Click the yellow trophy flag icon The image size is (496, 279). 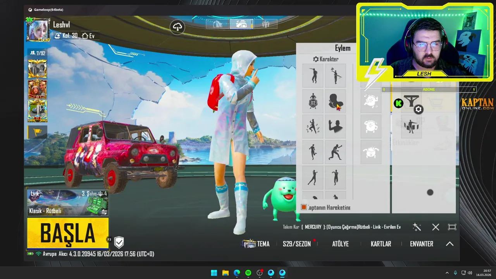click(37, 132)
